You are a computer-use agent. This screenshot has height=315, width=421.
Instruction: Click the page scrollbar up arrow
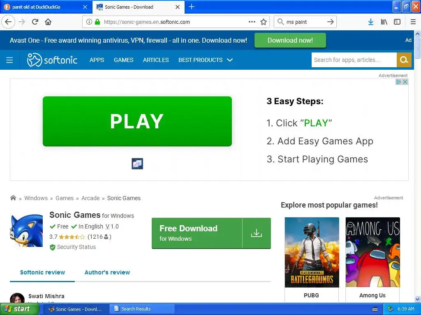click(418, 34)
